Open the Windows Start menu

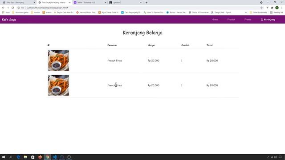pyautogui.click(x=4, y=157)
